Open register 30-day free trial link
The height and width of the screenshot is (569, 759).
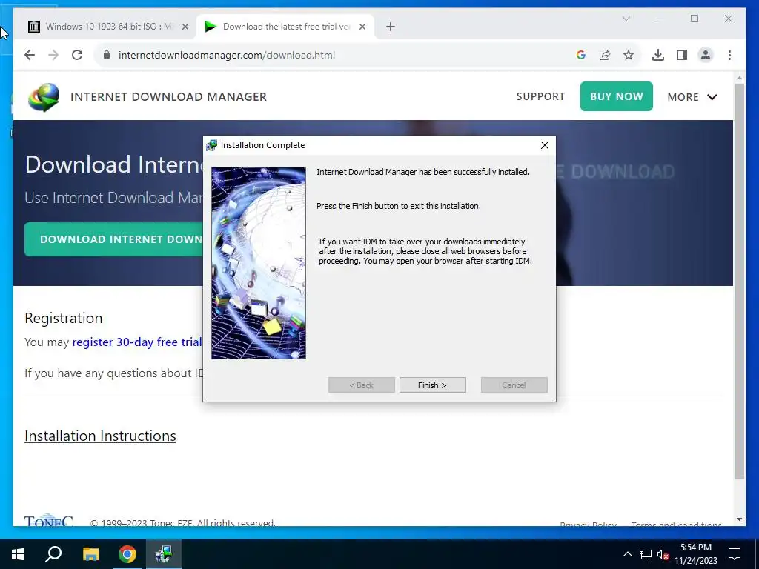point(137,342)
